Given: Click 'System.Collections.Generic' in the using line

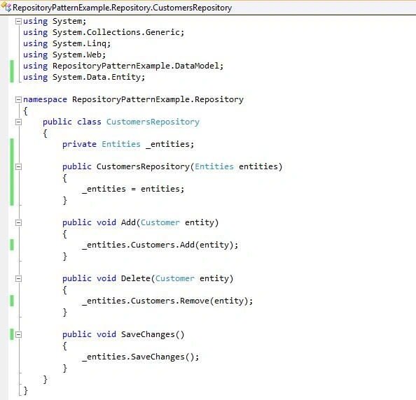Looking at the screenshot, I should (116, 33).
